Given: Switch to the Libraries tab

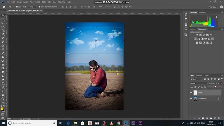Looking at the screenshot, I should tap(192, 29).
